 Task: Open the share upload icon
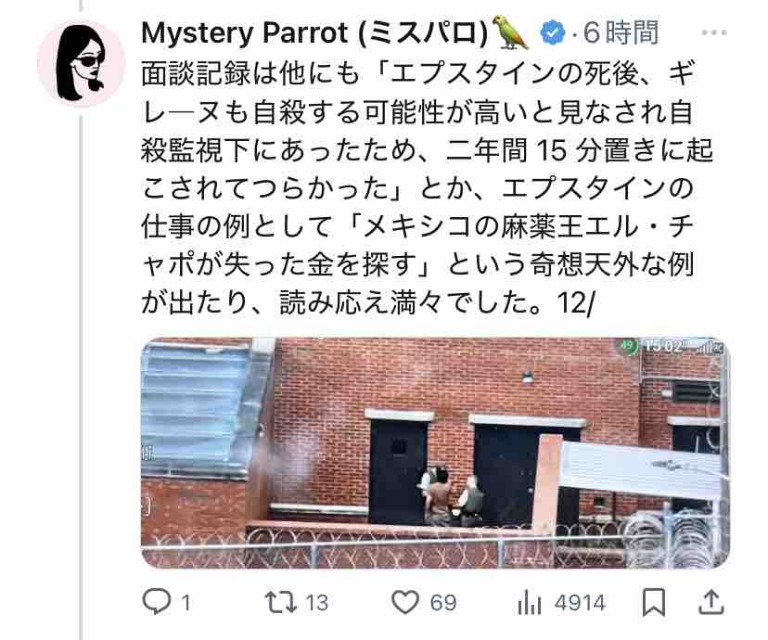(x=711, y=602)
